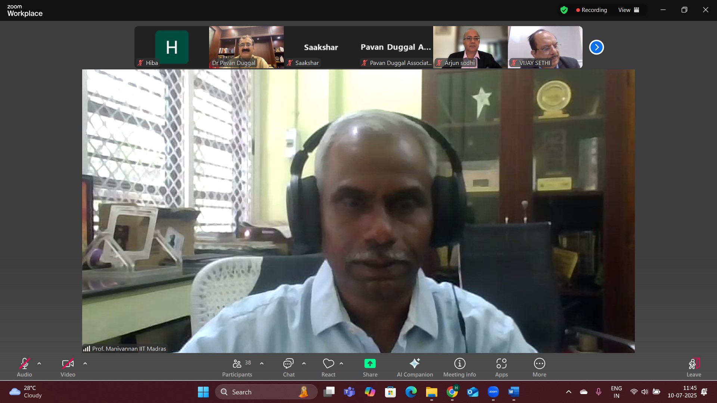Open the React heart menu
Screen dimensions: 717x403
[329, 367]
